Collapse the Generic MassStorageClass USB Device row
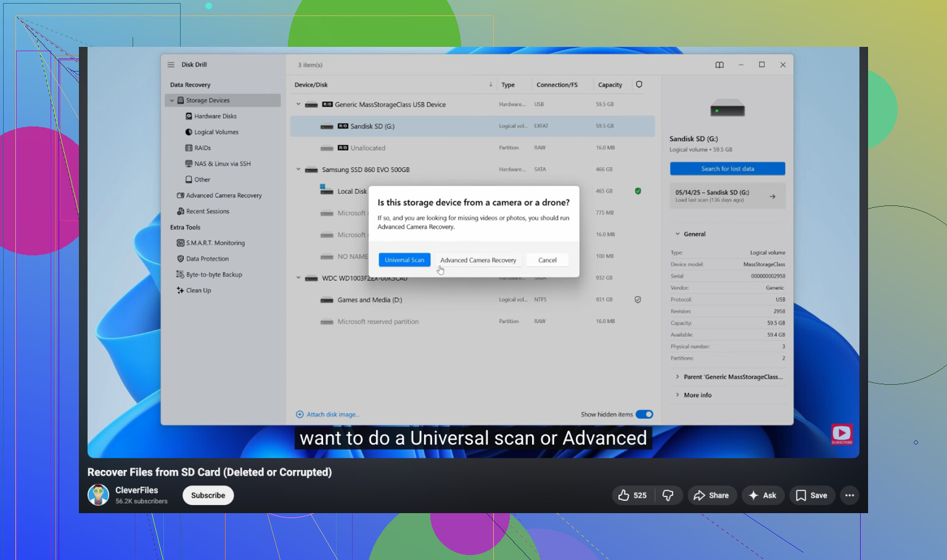Viewport: 947px width, 560px height. coord(298,104)
